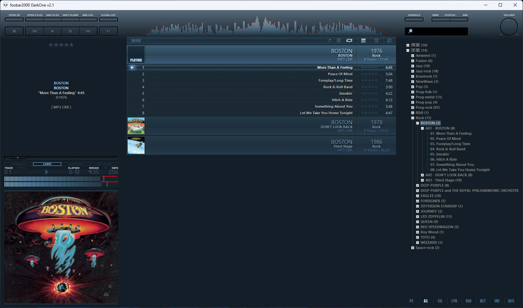Click the OPEN CD button
Screen dimensions: 523x308
coord(14,19)
